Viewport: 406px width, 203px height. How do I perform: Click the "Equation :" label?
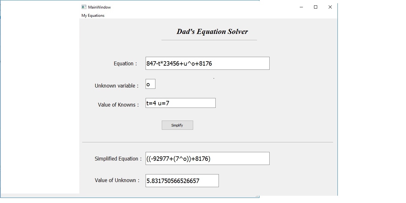[125, 63]
